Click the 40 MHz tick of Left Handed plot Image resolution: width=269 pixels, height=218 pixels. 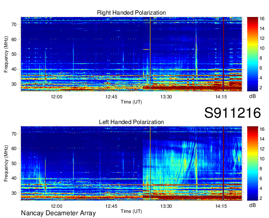click(x=14, y=178)
